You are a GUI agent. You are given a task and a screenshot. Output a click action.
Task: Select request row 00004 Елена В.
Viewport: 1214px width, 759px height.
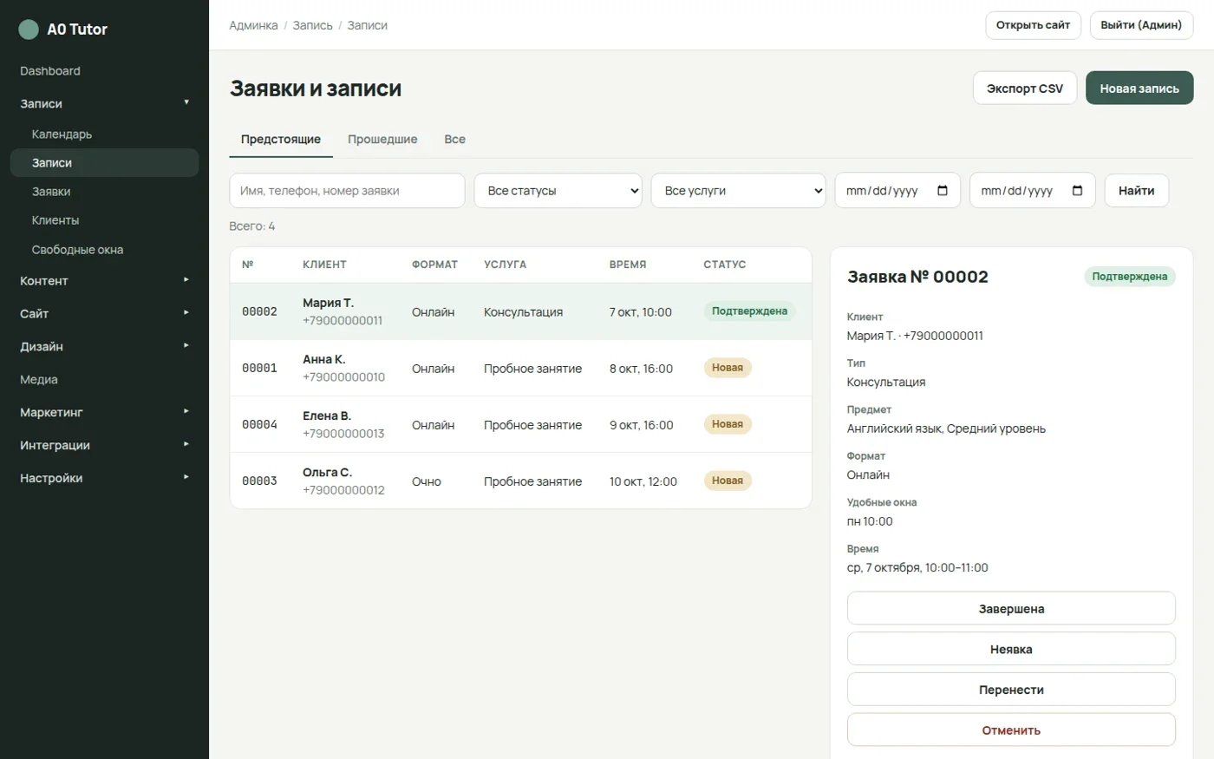click(x=520, y=425)
